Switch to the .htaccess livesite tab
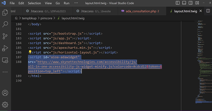This screenshot has height=111, width=212. (x=95, y=11)
